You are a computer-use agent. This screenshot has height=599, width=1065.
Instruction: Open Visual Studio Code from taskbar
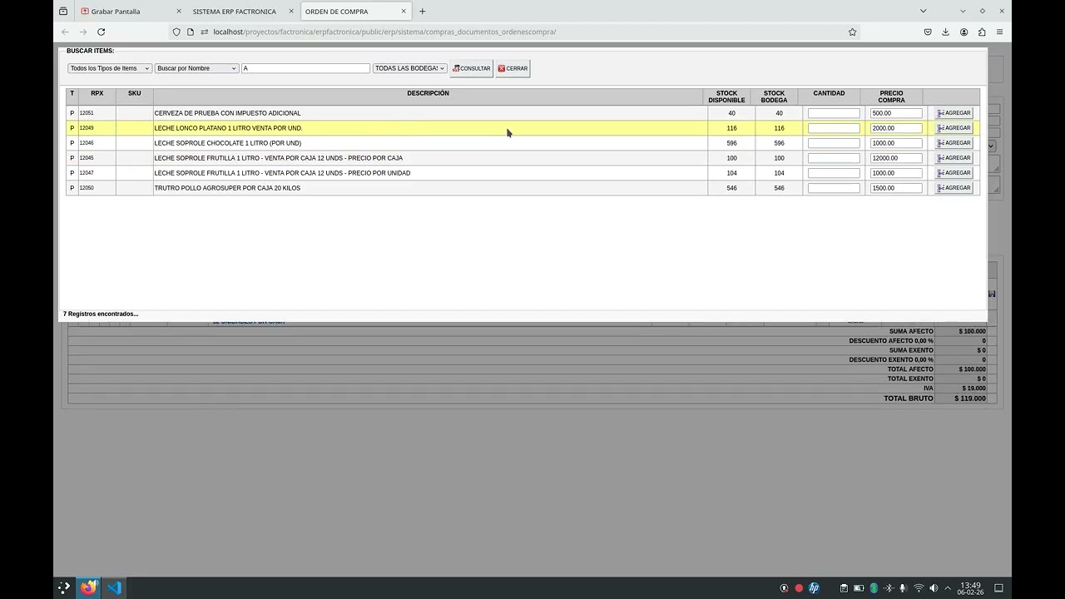[114, 588]
